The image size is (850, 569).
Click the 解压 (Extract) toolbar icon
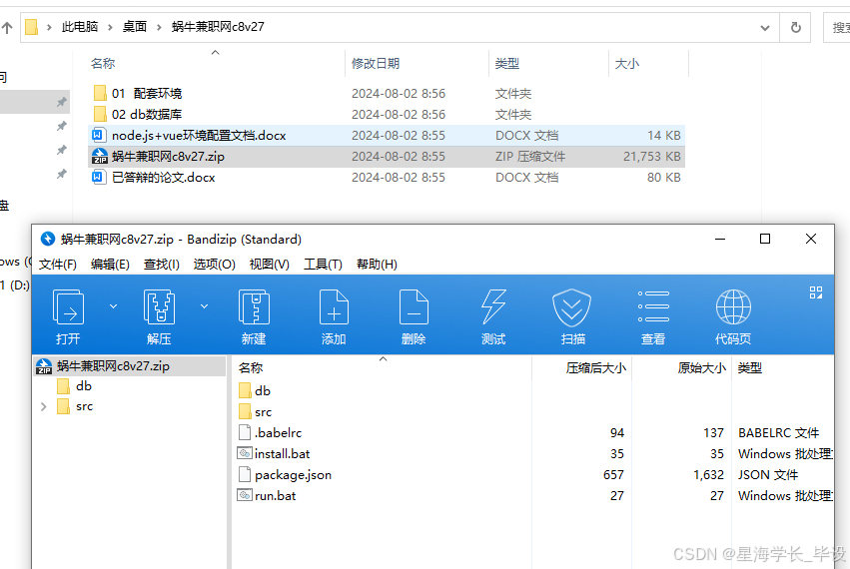pos(159,307)
